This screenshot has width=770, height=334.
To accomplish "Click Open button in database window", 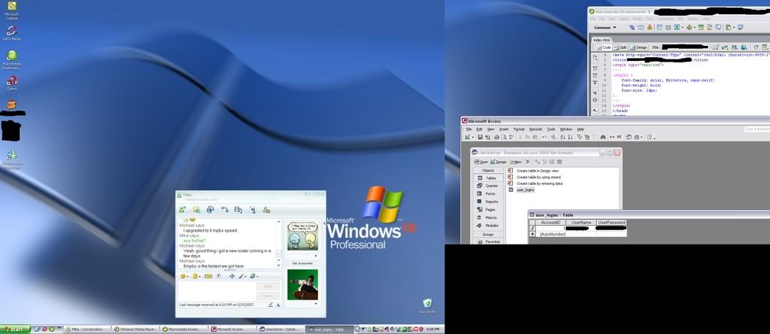I will pos(480,162).
